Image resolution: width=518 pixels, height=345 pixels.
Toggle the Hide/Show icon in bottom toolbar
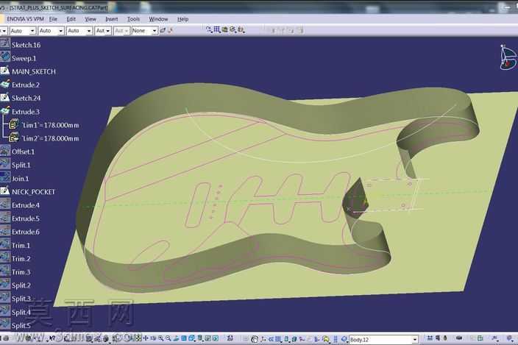pyautogui.click(x=207, y=338)
